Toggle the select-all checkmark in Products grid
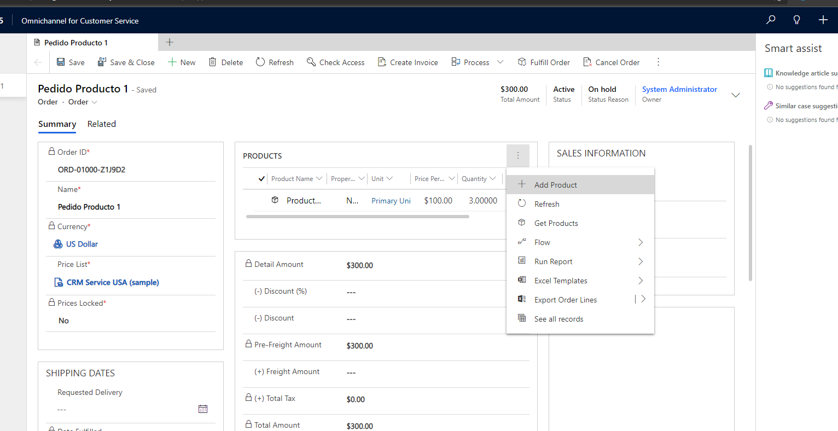This screenshot has height=431, width=838. pos(261,179)
